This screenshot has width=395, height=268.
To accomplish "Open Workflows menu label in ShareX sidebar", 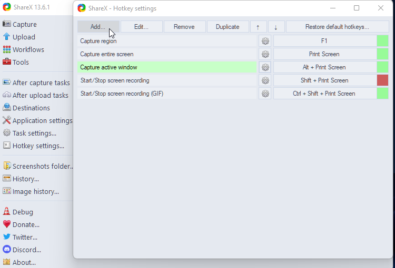I will click(x=28, y=49).
